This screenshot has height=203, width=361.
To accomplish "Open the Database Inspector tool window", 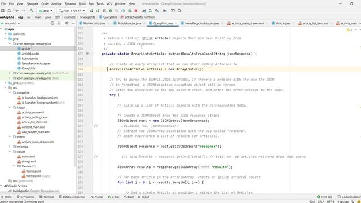I will [x=72, y=197].
